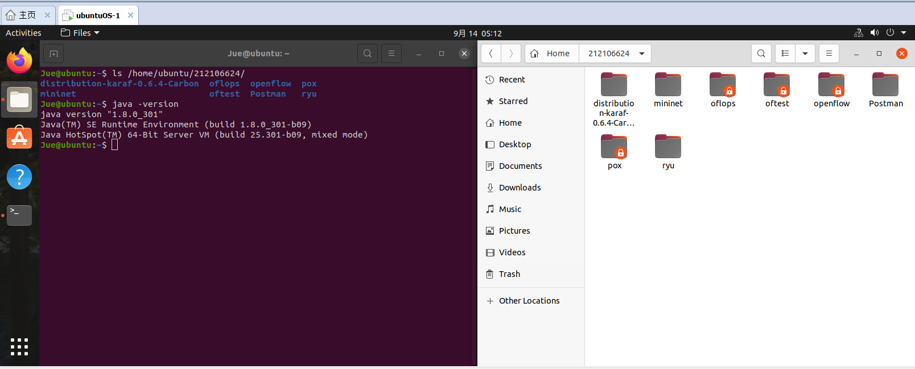Viewport: 915px width, 369px height.
Task: Open Desktop in the sidebar
Action: click(531, 144)
